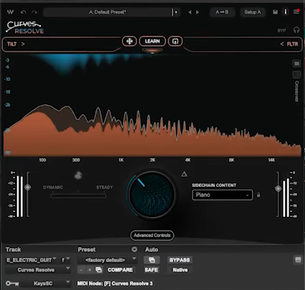Click the duck icon above the slider
This screenshot has height=290, width=305.
click(78, 175)
